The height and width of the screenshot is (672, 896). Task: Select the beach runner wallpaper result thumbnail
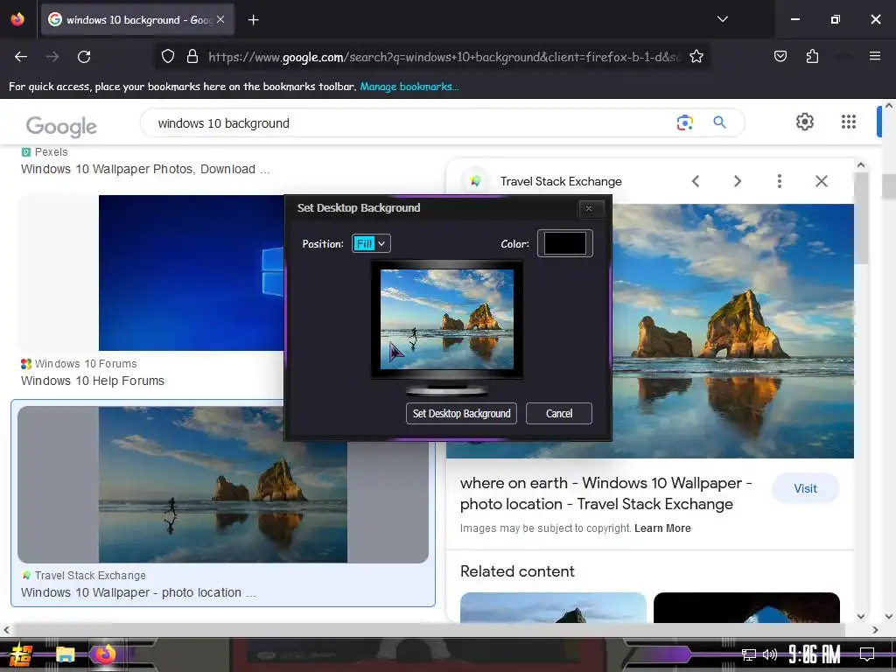point(223,485)
